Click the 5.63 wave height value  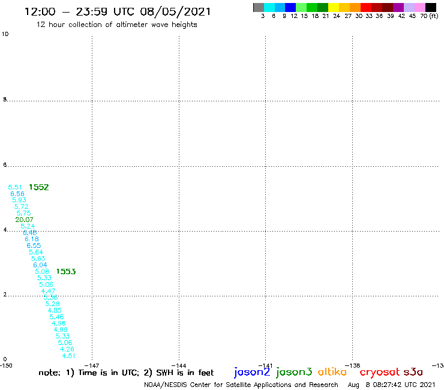(x=38, y=259)
